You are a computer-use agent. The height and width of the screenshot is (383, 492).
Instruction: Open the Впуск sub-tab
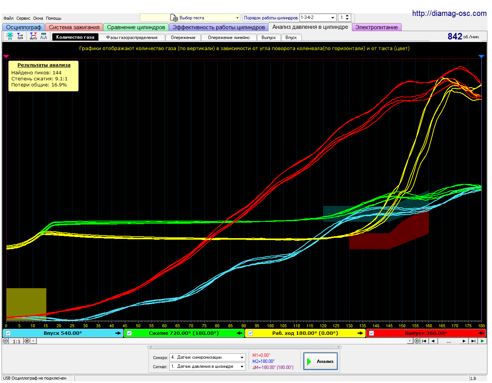(x=291, y=38)
